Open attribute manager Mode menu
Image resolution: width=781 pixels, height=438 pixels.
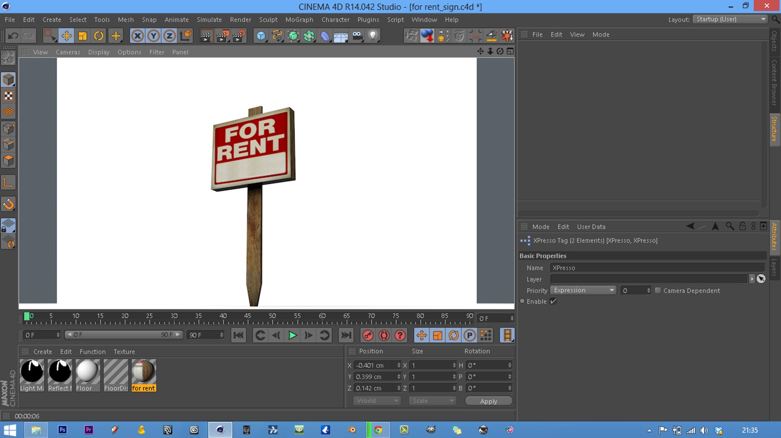tap(541, 227)
